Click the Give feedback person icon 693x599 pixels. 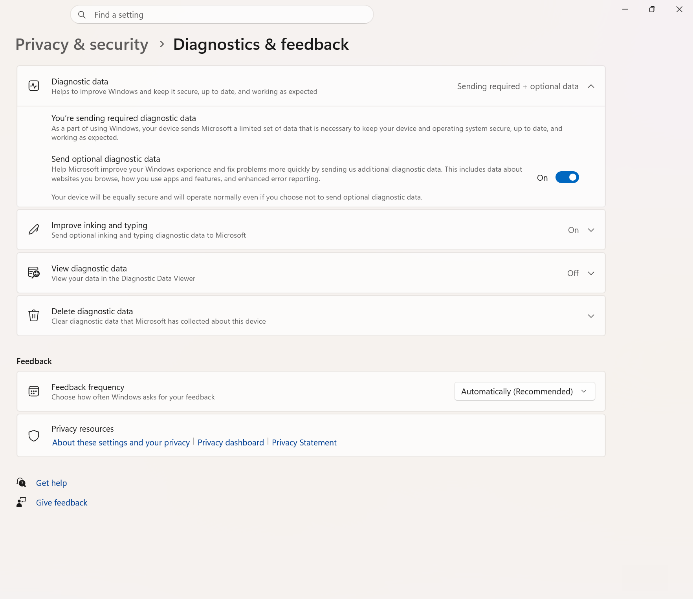coord(21,502)
